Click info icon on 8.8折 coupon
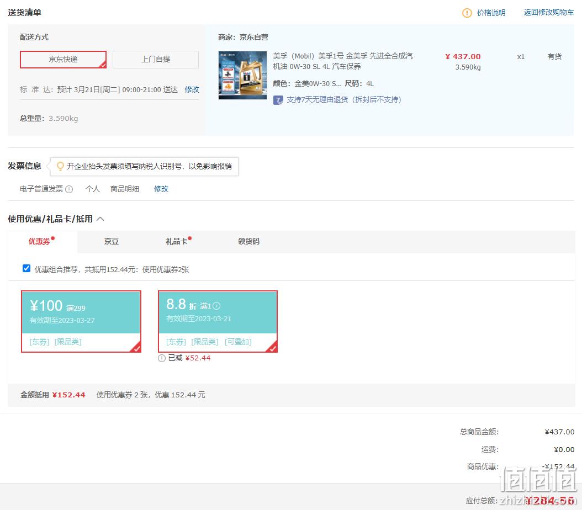This screenshot has height=510, width=582. [x=217, y=306]
